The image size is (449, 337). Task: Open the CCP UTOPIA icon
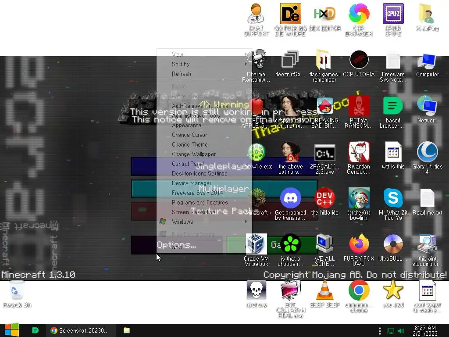click(359, 60)
